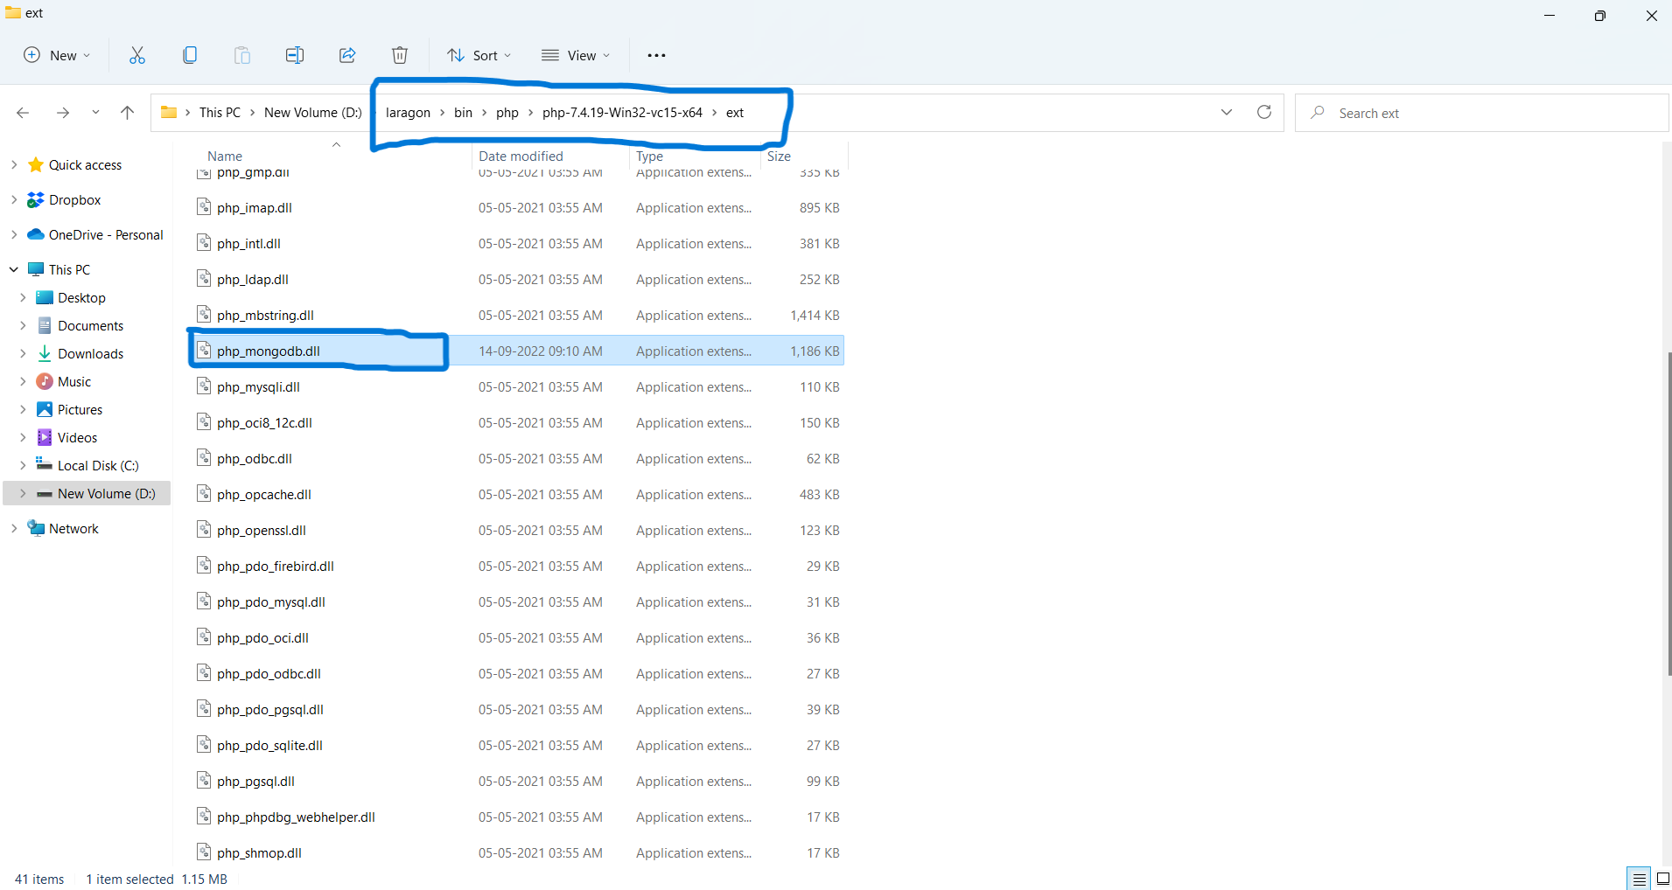Click the Downloads arrow icon in sidebar
This screenshot has width=1672, height=890.
pos(45,353)
